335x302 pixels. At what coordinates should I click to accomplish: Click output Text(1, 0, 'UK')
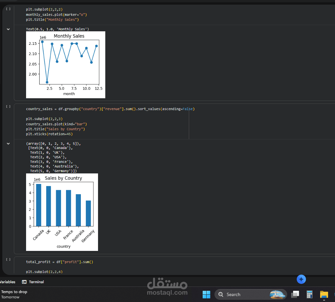click(x=47, y=153)
